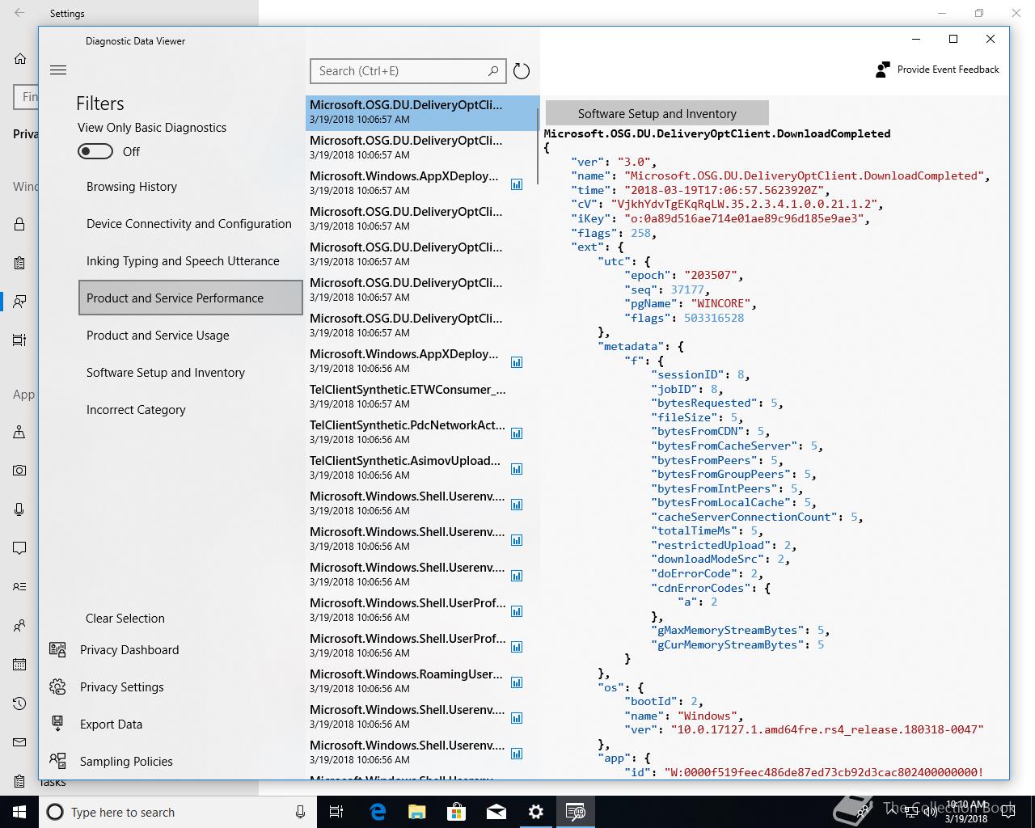1035x828 pixels.
Task: Click Provide Event Feedback button
Action: tap(938, 70)
